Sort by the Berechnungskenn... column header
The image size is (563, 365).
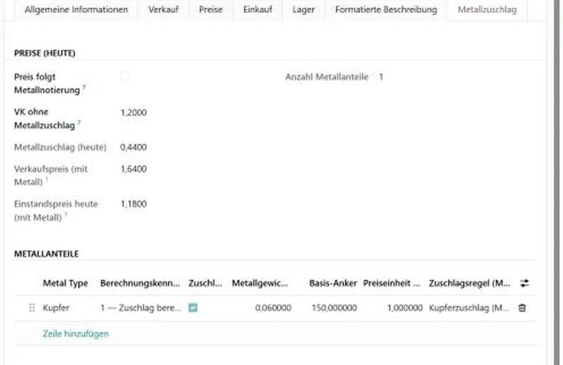[x=140, y=283]
